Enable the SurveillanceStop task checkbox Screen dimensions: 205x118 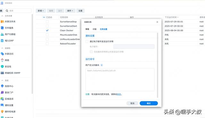pos(47,21)
